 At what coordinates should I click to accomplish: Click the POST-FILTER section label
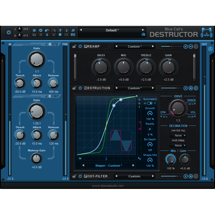[96, 176]
